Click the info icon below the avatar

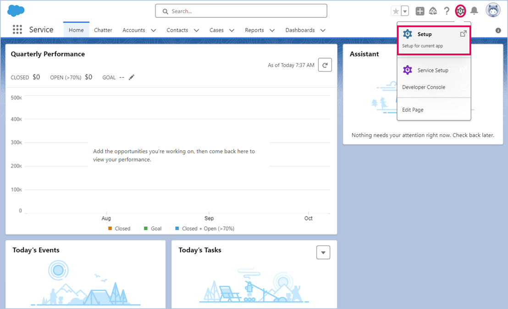pyautogui.click(x=498, y=30)
